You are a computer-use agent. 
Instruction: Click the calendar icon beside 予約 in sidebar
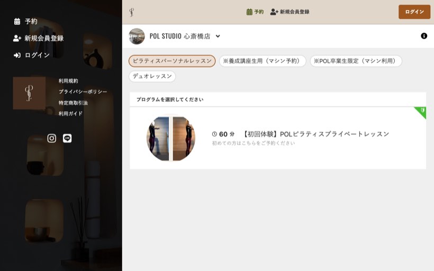tap(17, 21)
